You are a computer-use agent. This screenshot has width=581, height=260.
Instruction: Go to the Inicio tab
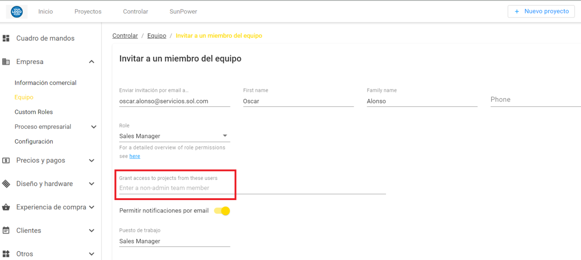46,12
